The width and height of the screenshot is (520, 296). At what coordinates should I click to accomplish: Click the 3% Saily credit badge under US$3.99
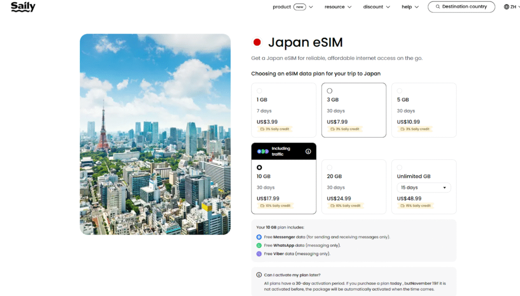[275, 129]
